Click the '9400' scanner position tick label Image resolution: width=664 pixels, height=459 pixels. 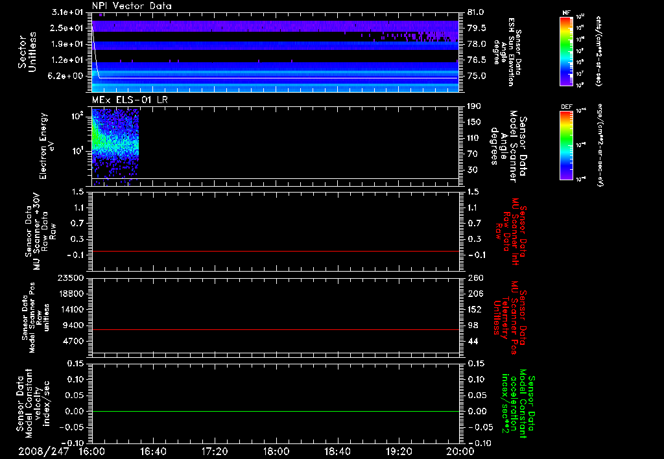coord(73,325)
